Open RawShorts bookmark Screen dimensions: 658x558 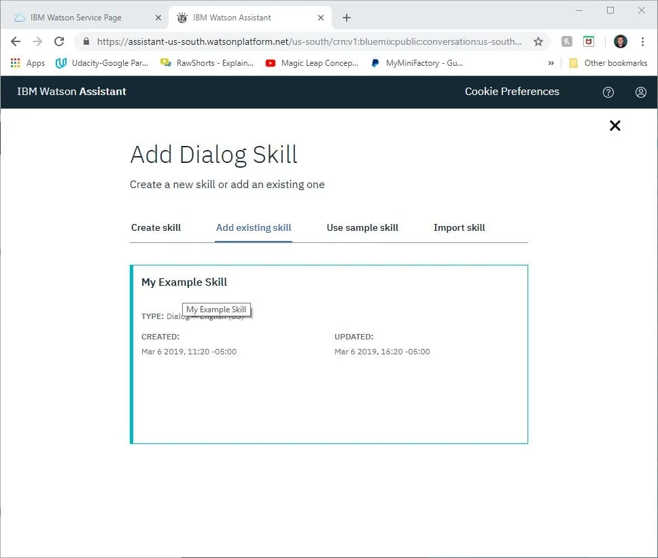207,63
